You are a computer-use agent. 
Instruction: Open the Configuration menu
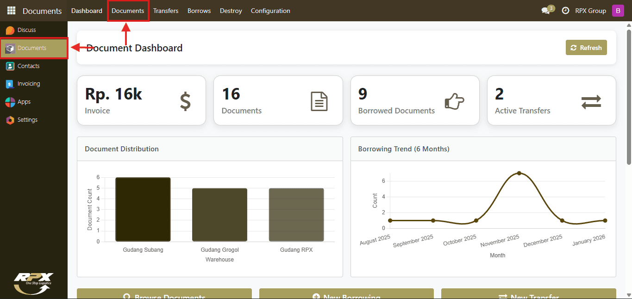pyautogui.click(x=270, y=11)
